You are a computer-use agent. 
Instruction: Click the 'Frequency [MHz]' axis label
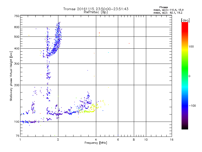96,143
